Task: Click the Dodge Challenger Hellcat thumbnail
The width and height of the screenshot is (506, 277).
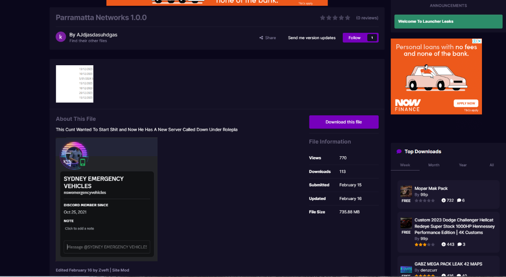Action: [406, 223]
